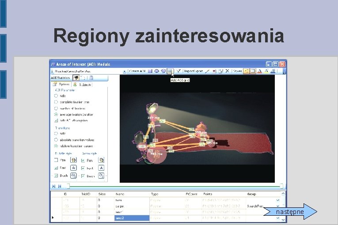The image size is (338, 225).
Task: Select 'number of fixations' radio button
Action: (x=56, y=108)
